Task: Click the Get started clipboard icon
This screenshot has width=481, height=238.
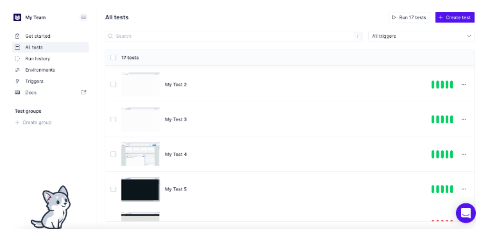Action: 17,36
